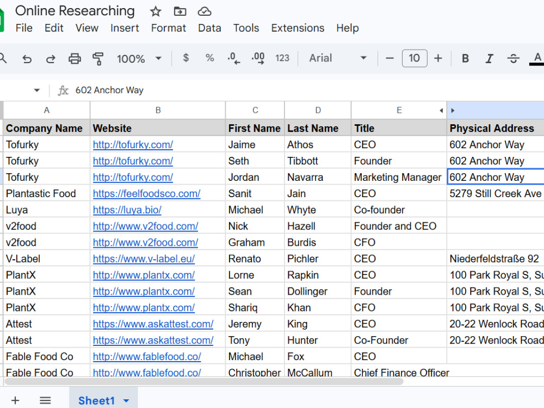Open v2food.com link in Nick's row
The height and width of the screenshot is (408, 544).
(145, 226)
